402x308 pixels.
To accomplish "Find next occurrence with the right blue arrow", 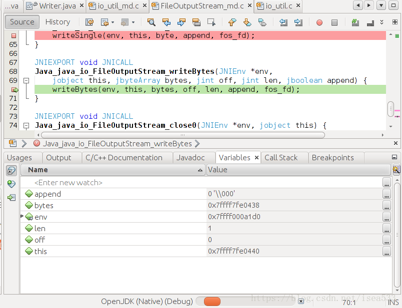I will pos(182,22).
